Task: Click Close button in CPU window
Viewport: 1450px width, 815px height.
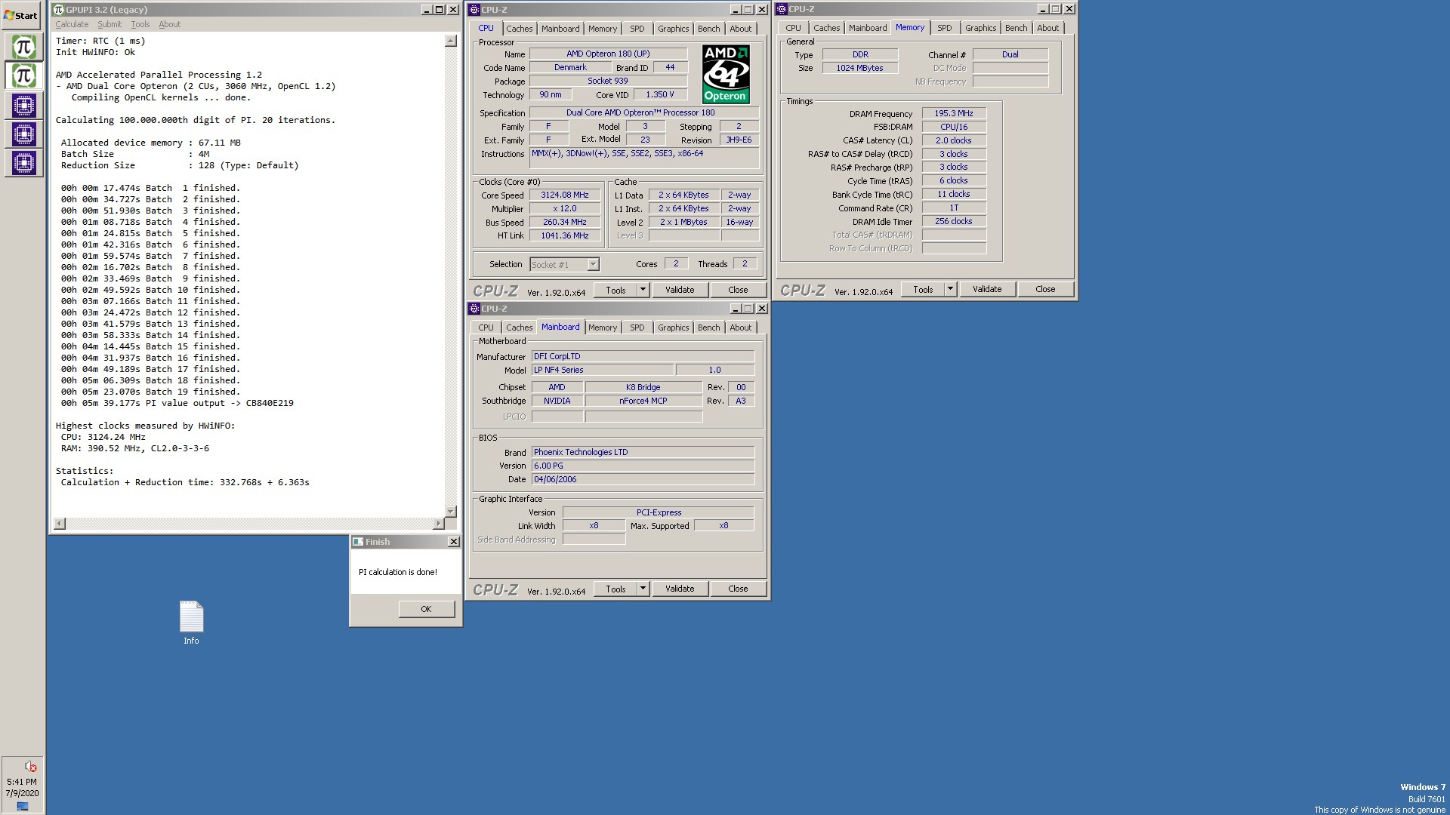Action: coord(738,290)
